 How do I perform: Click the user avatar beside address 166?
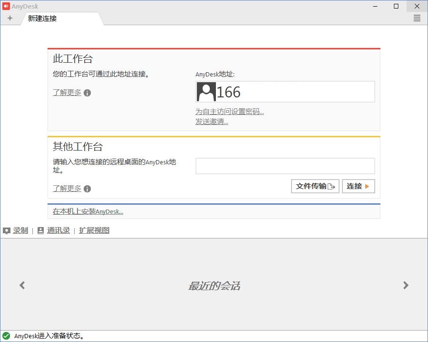[205, 92]
